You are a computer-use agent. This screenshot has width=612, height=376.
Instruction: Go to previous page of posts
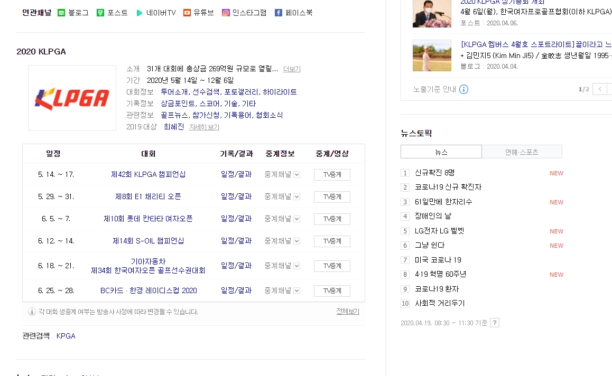coord(599,89)
